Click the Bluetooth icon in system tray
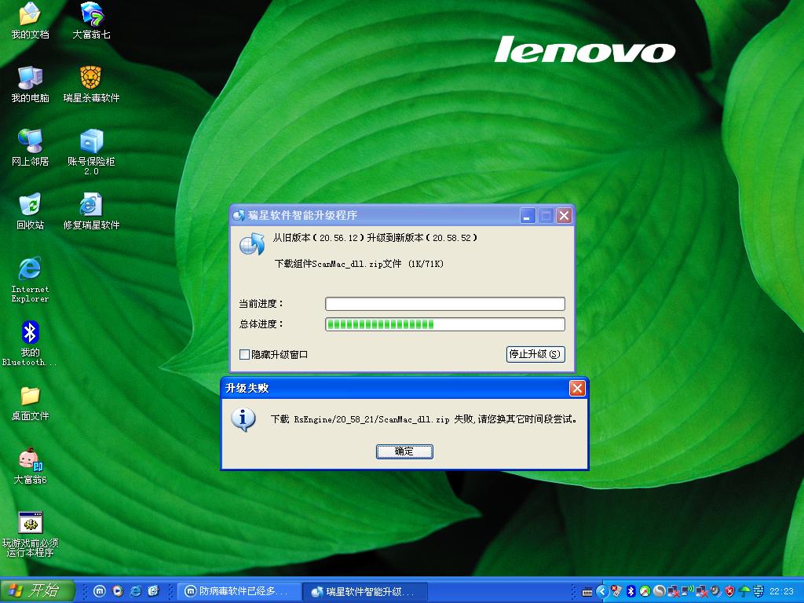The width and height of the screenshot is (804, 603). coord(630,591)
